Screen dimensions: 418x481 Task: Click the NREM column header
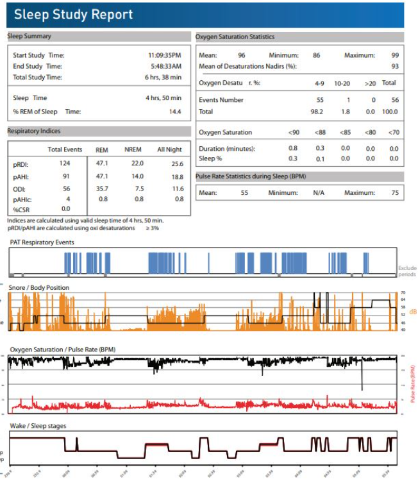[x=134, y=149]
